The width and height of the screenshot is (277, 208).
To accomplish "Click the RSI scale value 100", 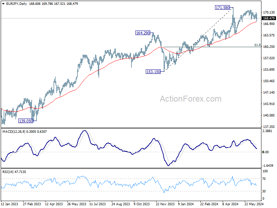I will click(265, 171).
